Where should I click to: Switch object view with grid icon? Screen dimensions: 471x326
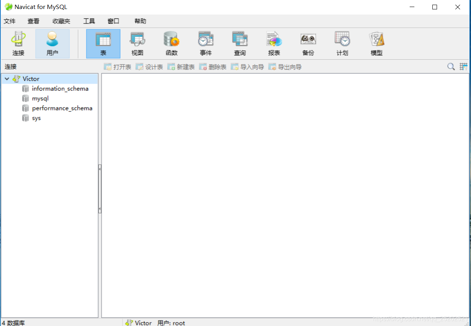tap(464, 67)
